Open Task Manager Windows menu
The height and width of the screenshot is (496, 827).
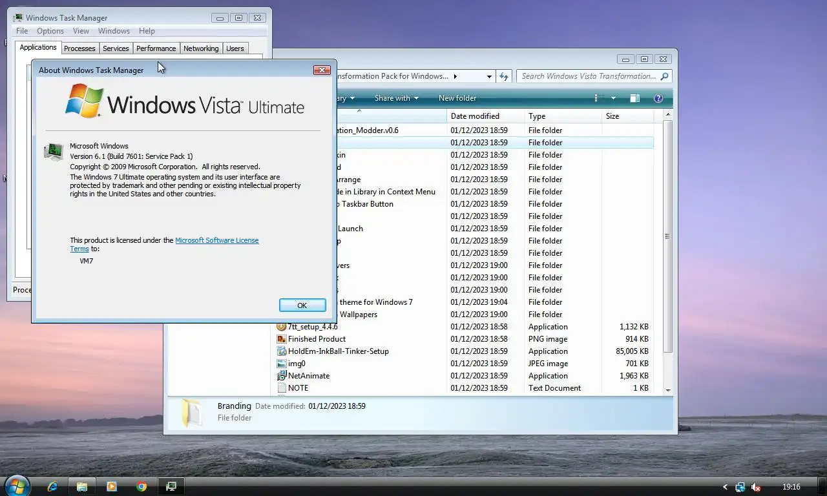(114, 31)
